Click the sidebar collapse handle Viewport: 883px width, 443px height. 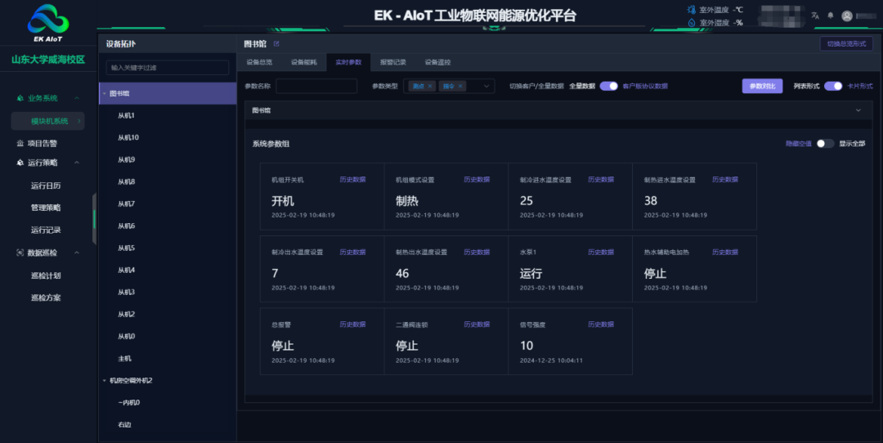[94, 218]
